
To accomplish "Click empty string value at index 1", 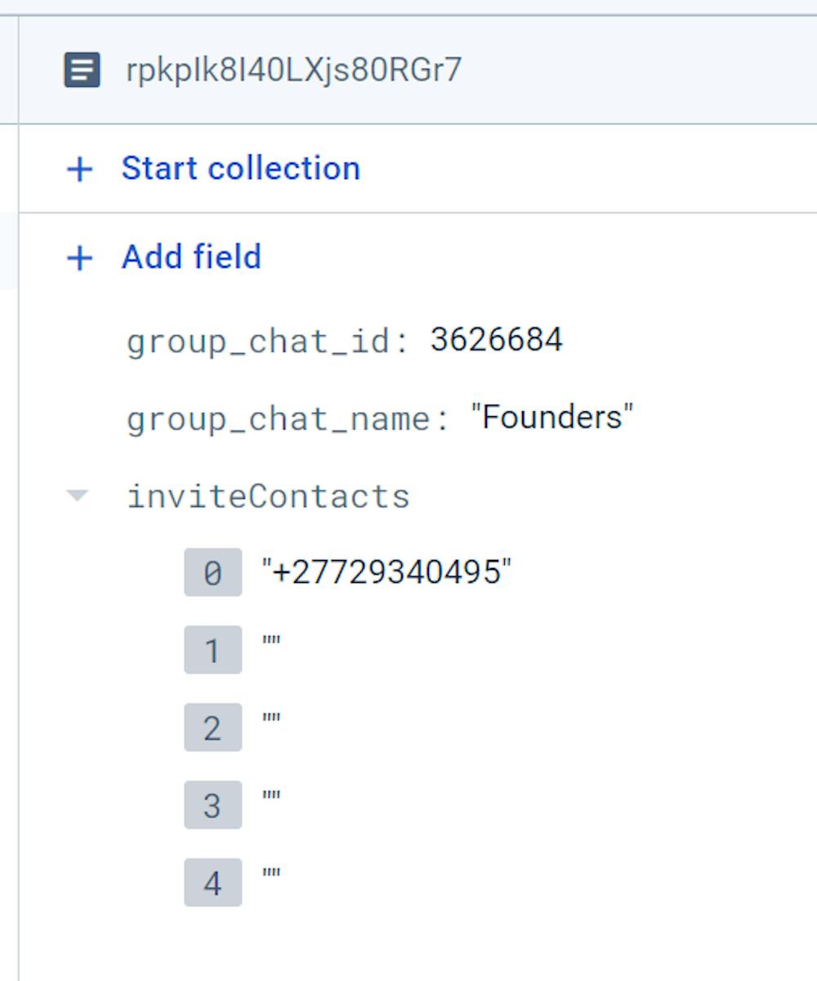I will pyautogui.click(x=271, y=643).
